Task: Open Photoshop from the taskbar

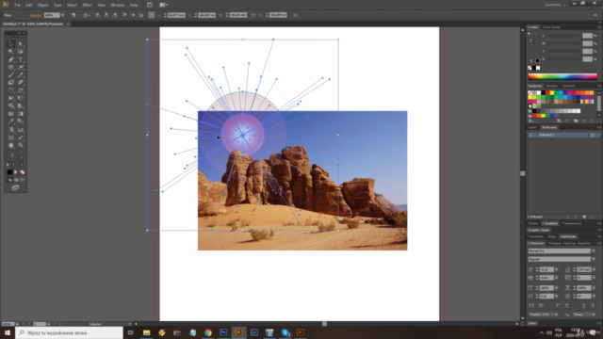Action: tap(223, 332)
